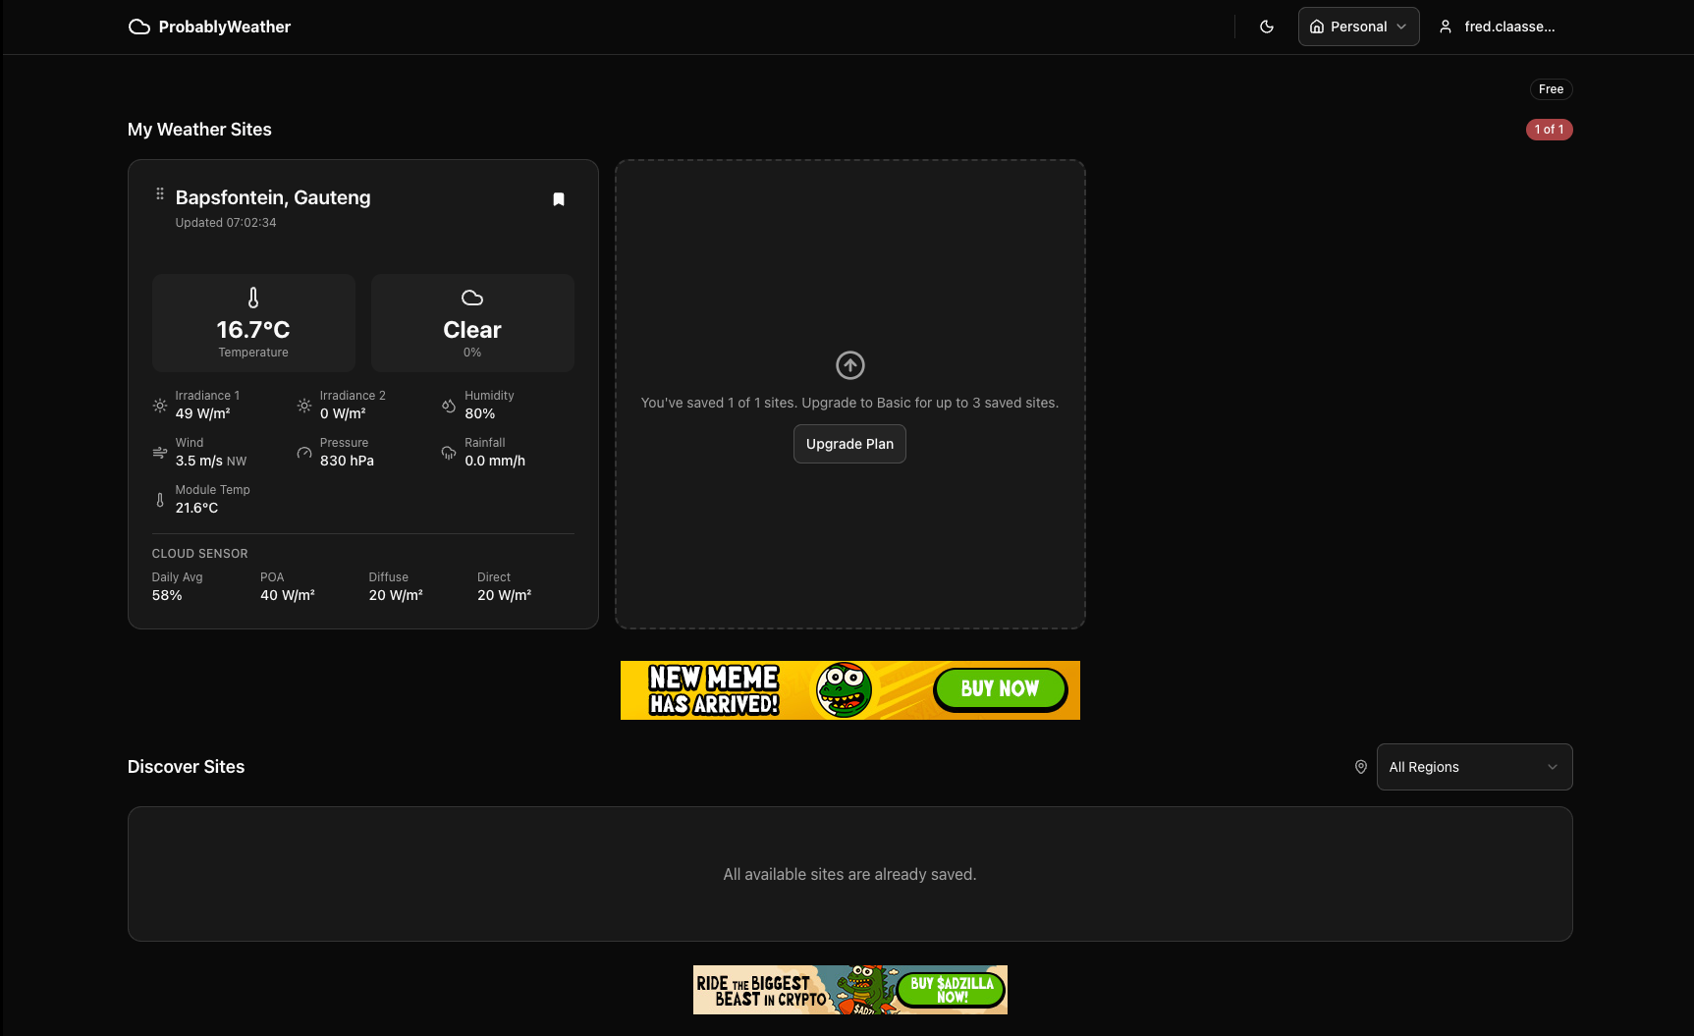The image size is (1694, 1036).
Task: Click the Humidity droplet icon
Action: tap(449, 406)
